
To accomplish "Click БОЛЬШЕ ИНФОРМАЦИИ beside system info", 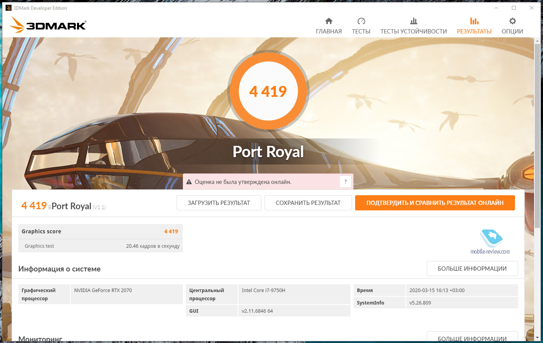I will [x=472, y=268].
